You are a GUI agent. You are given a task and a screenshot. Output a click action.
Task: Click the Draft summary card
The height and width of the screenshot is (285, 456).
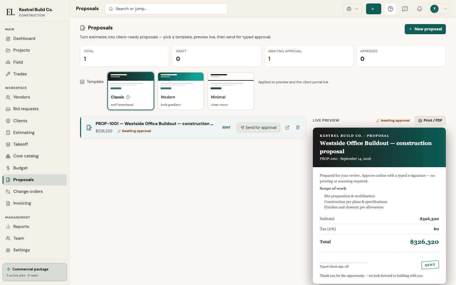(x=217, y=56)
